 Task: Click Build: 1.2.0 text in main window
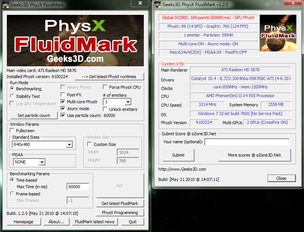pos(42,213)
